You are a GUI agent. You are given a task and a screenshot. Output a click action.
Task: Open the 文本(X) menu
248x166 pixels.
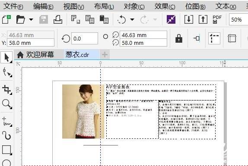coord(226,6)
